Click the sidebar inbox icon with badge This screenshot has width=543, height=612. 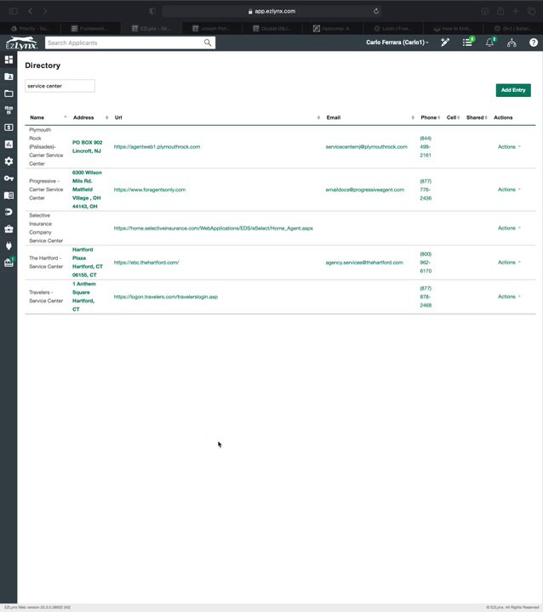point(9,263)
